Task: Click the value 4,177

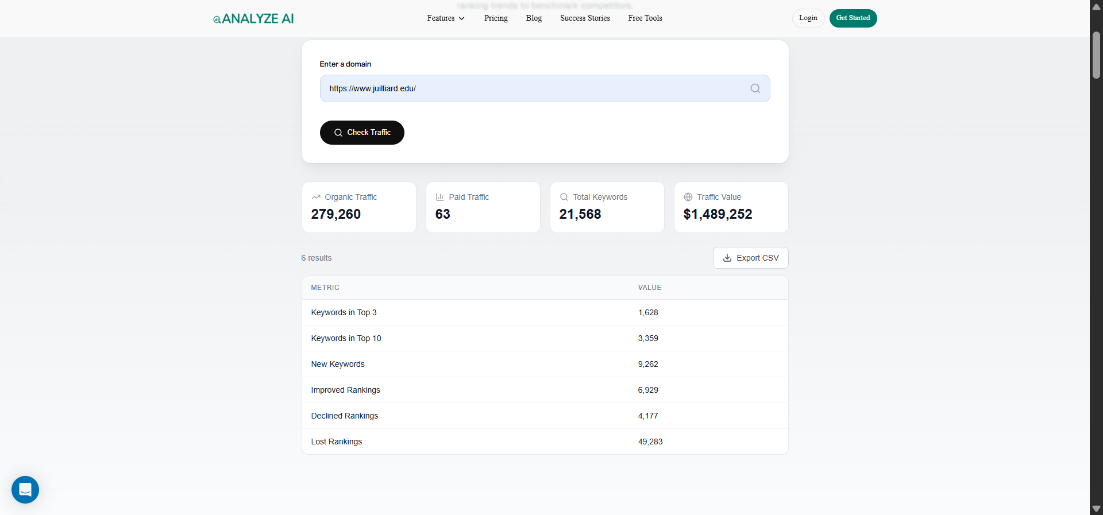Action: click(648, 416)
